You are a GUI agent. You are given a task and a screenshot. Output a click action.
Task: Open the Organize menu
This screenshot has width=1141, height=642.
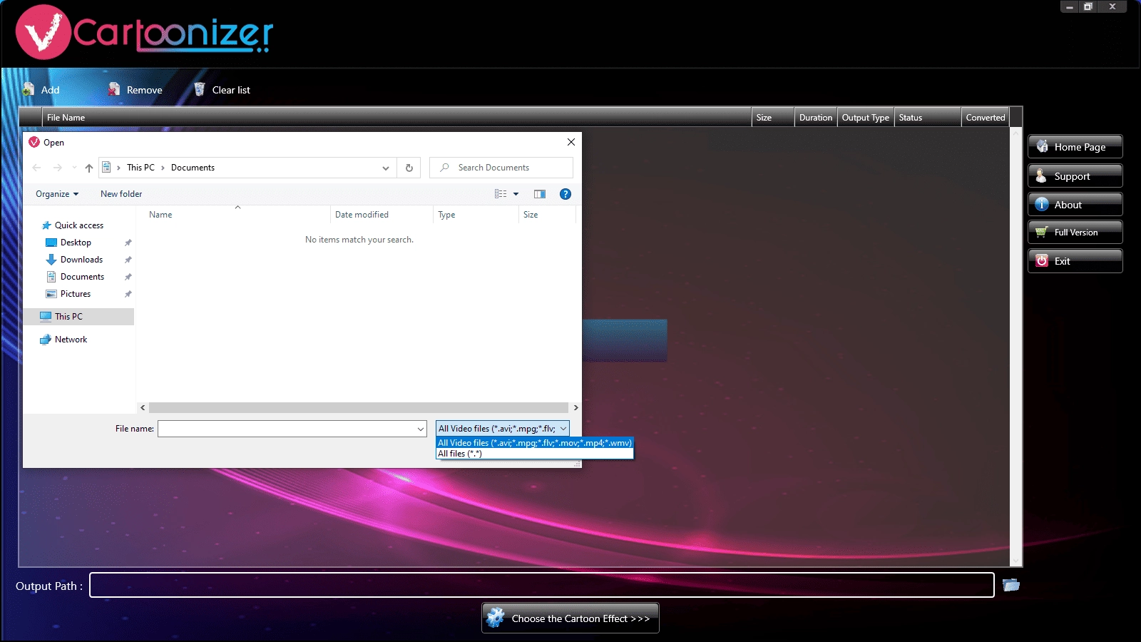click(x=57, y=194)
